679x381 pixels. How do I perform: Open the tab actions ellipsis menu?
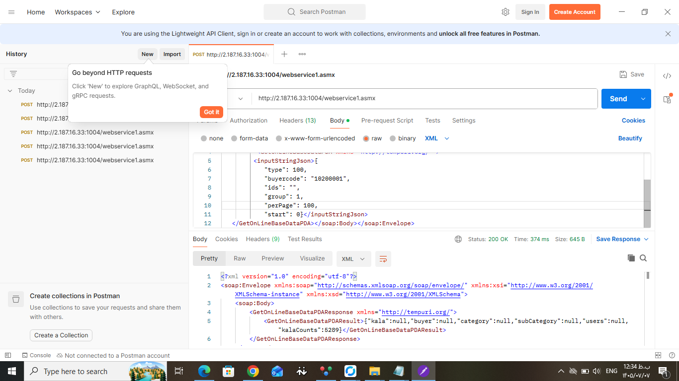click(x=302, y=54)
